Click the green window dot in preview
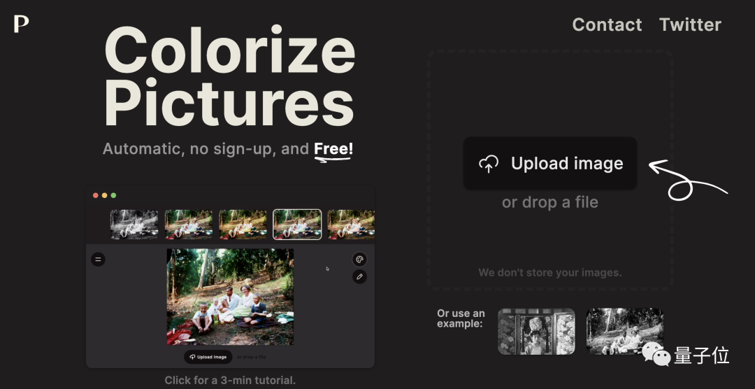The width and height of the screenshot is (755, 389). (114, 195)
